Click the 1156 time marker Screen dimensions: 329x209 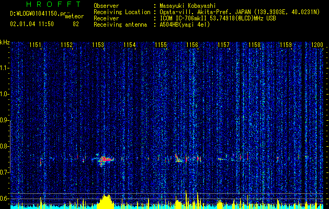pyautogui.click(x=192, y=44)
